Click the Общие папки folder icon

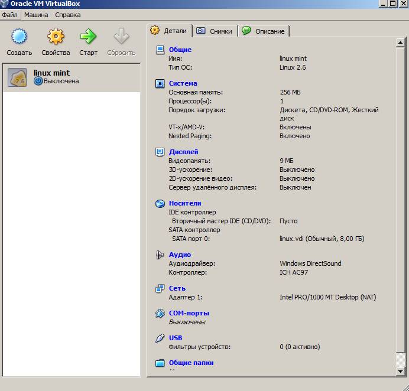tap(160, 363)
